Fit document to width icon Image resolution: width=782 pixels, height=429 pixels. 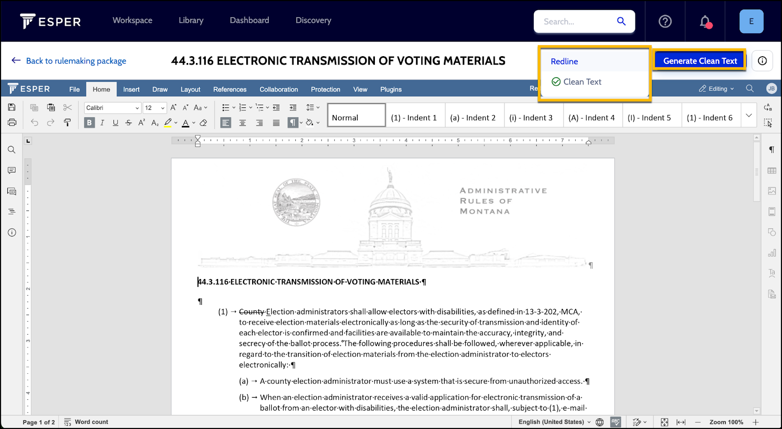point(681,422)
